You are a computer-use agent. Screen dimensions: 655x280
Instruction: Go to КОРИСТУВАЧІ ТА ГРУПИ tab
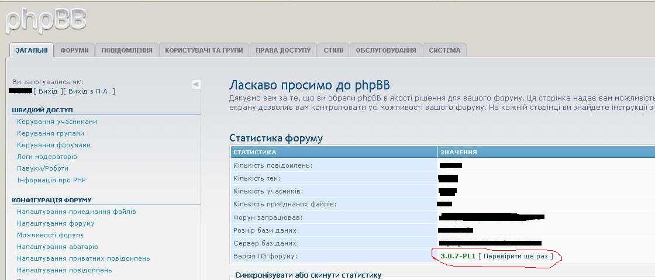pos(204,50)
